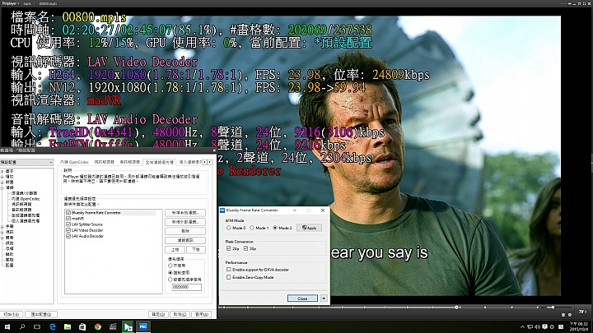Click 取消 Cancel button in preferences
The image size is (593, 333).
point(180,314)
